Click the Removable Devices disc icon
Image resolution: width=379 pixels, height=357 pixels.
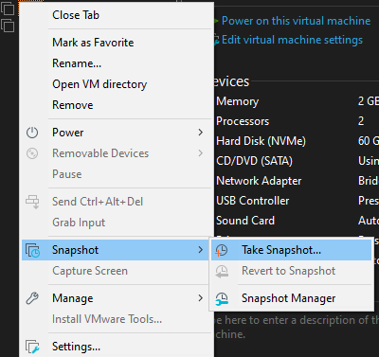pos(32,153)
